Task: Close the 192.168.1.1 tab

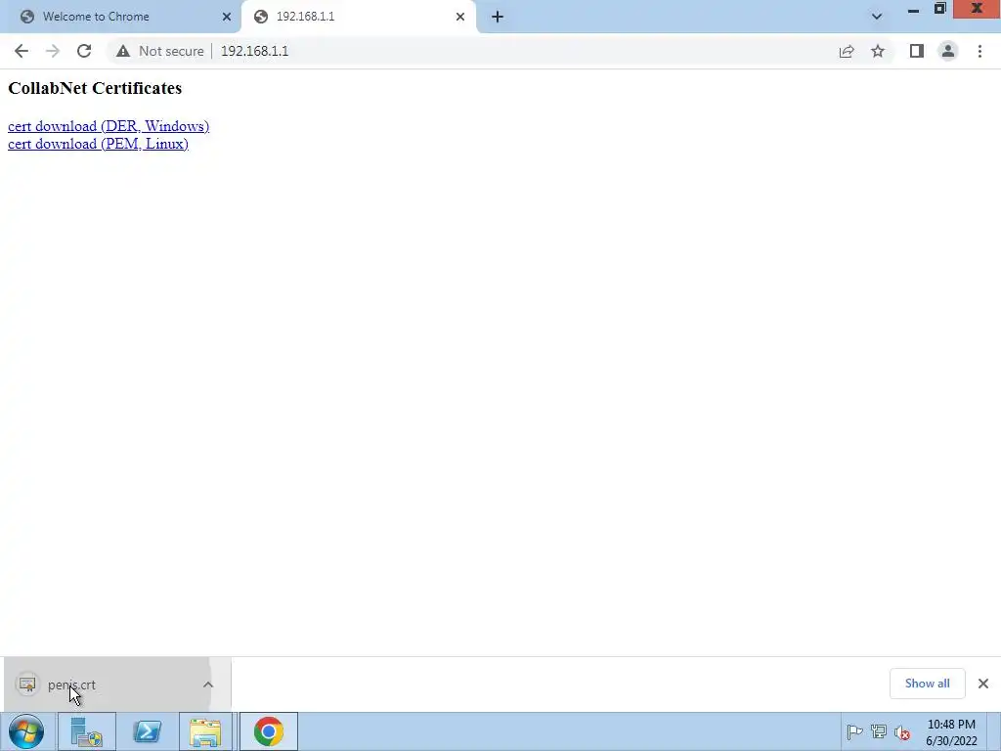Action: tap(460, 17)
